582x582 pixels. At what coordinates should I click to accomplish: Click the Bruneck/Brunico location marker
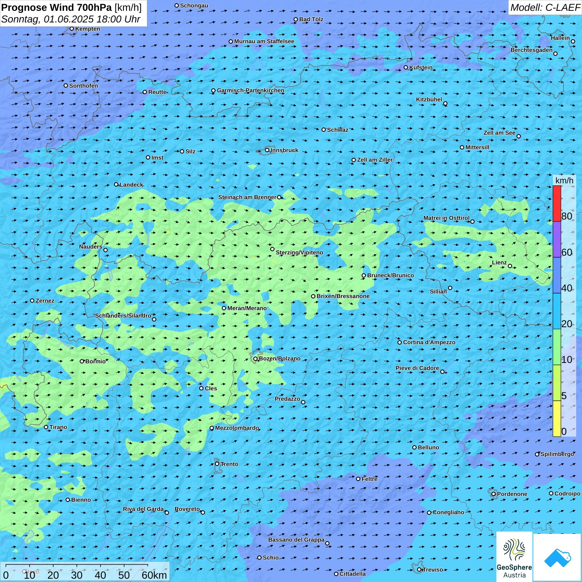click(x=364, y=275)
